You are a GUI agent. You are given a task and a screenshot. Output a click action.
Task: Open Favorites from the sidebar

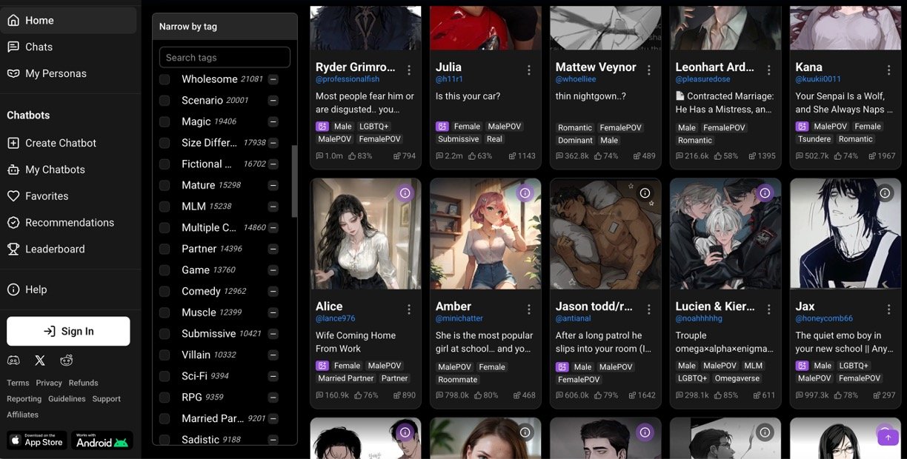click(47, 196)
